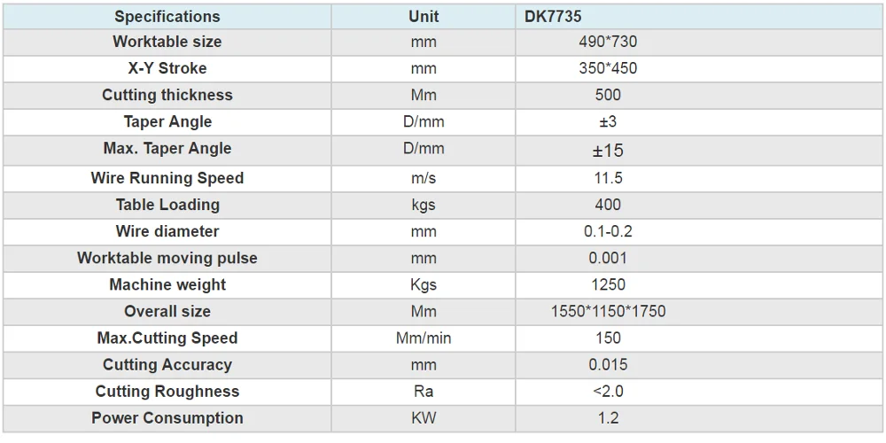Viewport: 886px width, 443px height.
Task: Select the Machine weight value 1250
Action: point(608,284)
